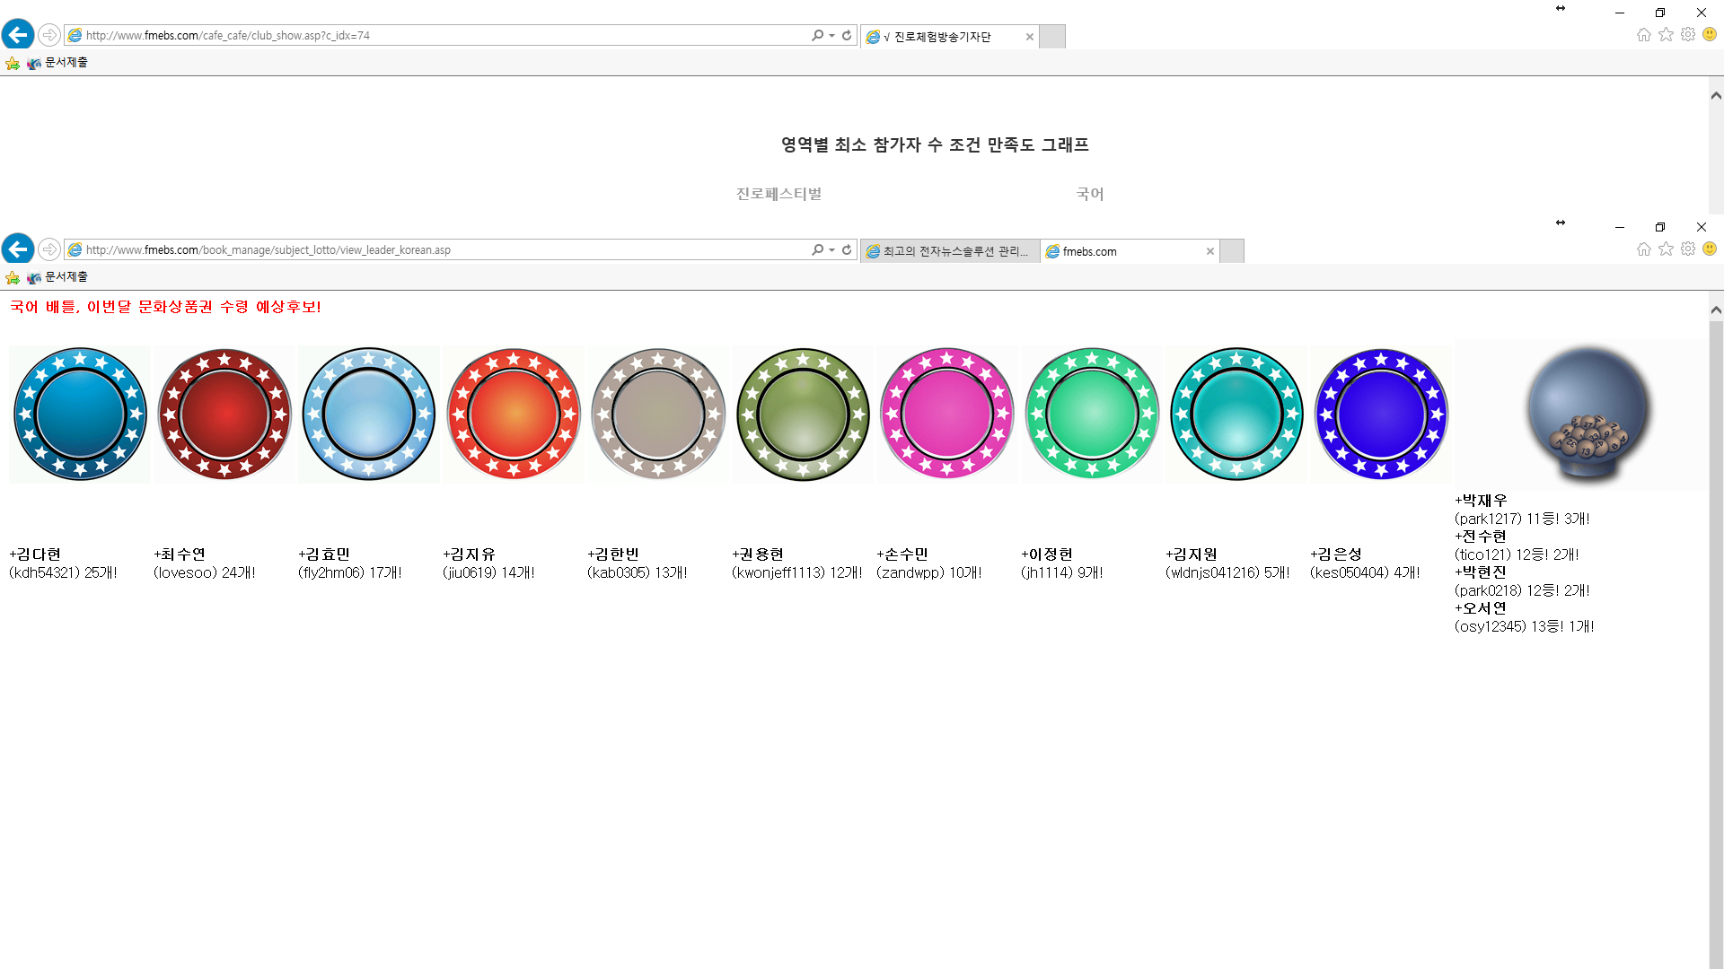Click the indigo badge above 김은성
1724x969 pixels.
(x=1381, y=415)
